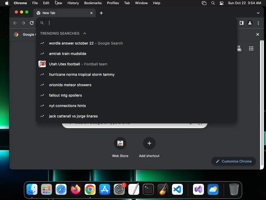Image resolution: width=266 pixels, height=200 pixels.
Task: Open the Profiles menu
Action: click(x=113, y=3)
